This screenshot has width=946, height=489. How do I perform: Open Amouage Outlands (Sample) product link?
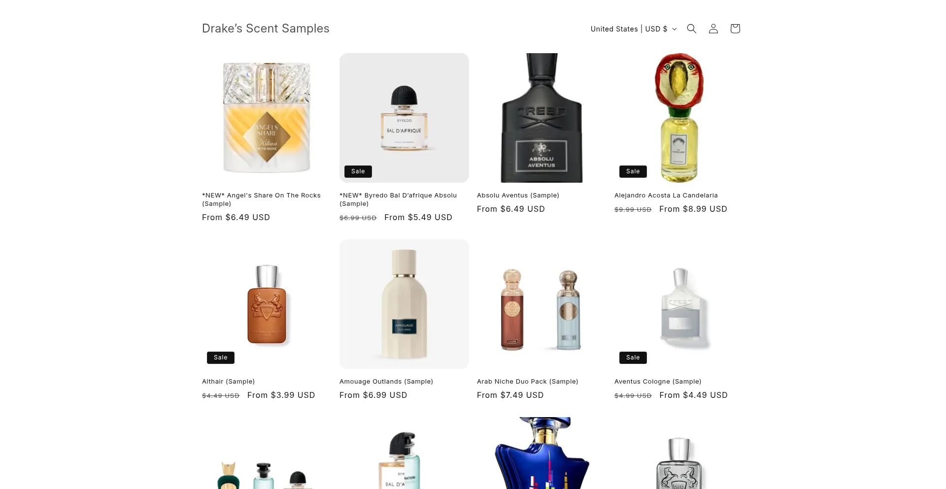coord(386,382)
